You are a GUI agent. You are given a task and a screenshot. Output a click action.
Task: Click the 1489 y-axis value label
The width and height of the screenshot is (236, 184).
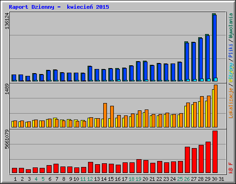[x=7, y=89]
